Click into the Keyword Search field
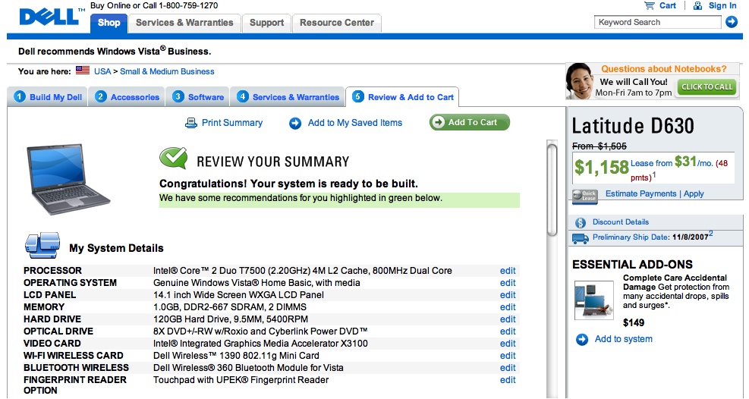This screenshot has width=749, height=399. [x=658, y=22]
